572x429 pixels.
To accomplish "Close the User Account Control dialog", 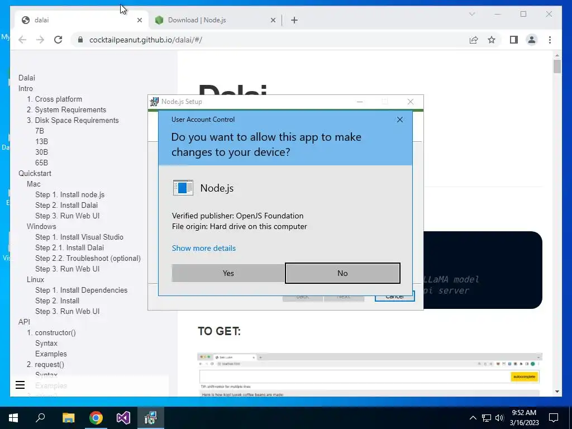I will (x=400, y=120).
